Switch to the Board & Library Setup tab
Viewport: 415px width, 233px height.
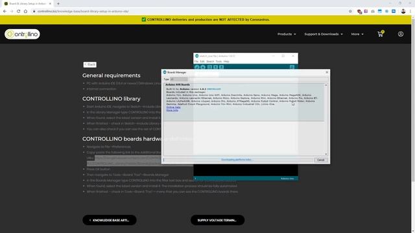coord(27,4)
